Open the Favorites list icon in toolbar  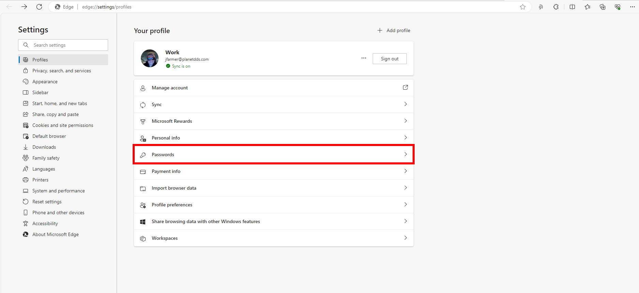(587, 7)
